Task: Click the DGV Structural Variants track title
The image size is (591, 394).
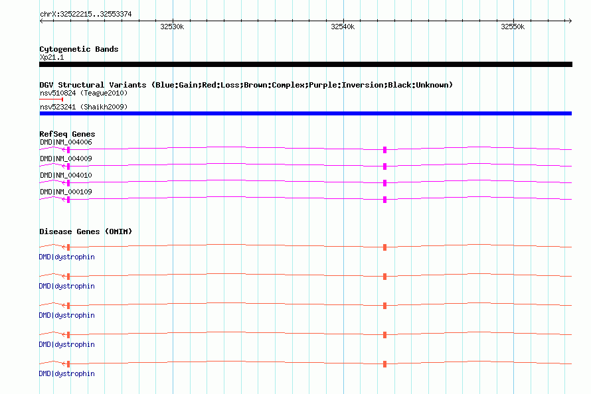Action: pos(246,85)
